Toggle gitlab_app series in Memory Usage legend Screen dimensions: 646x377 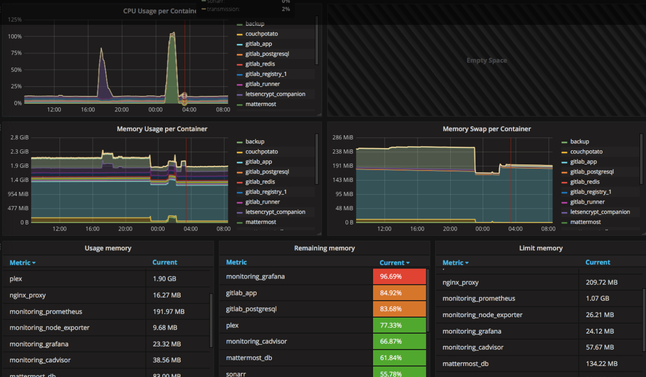coord(259,162)
